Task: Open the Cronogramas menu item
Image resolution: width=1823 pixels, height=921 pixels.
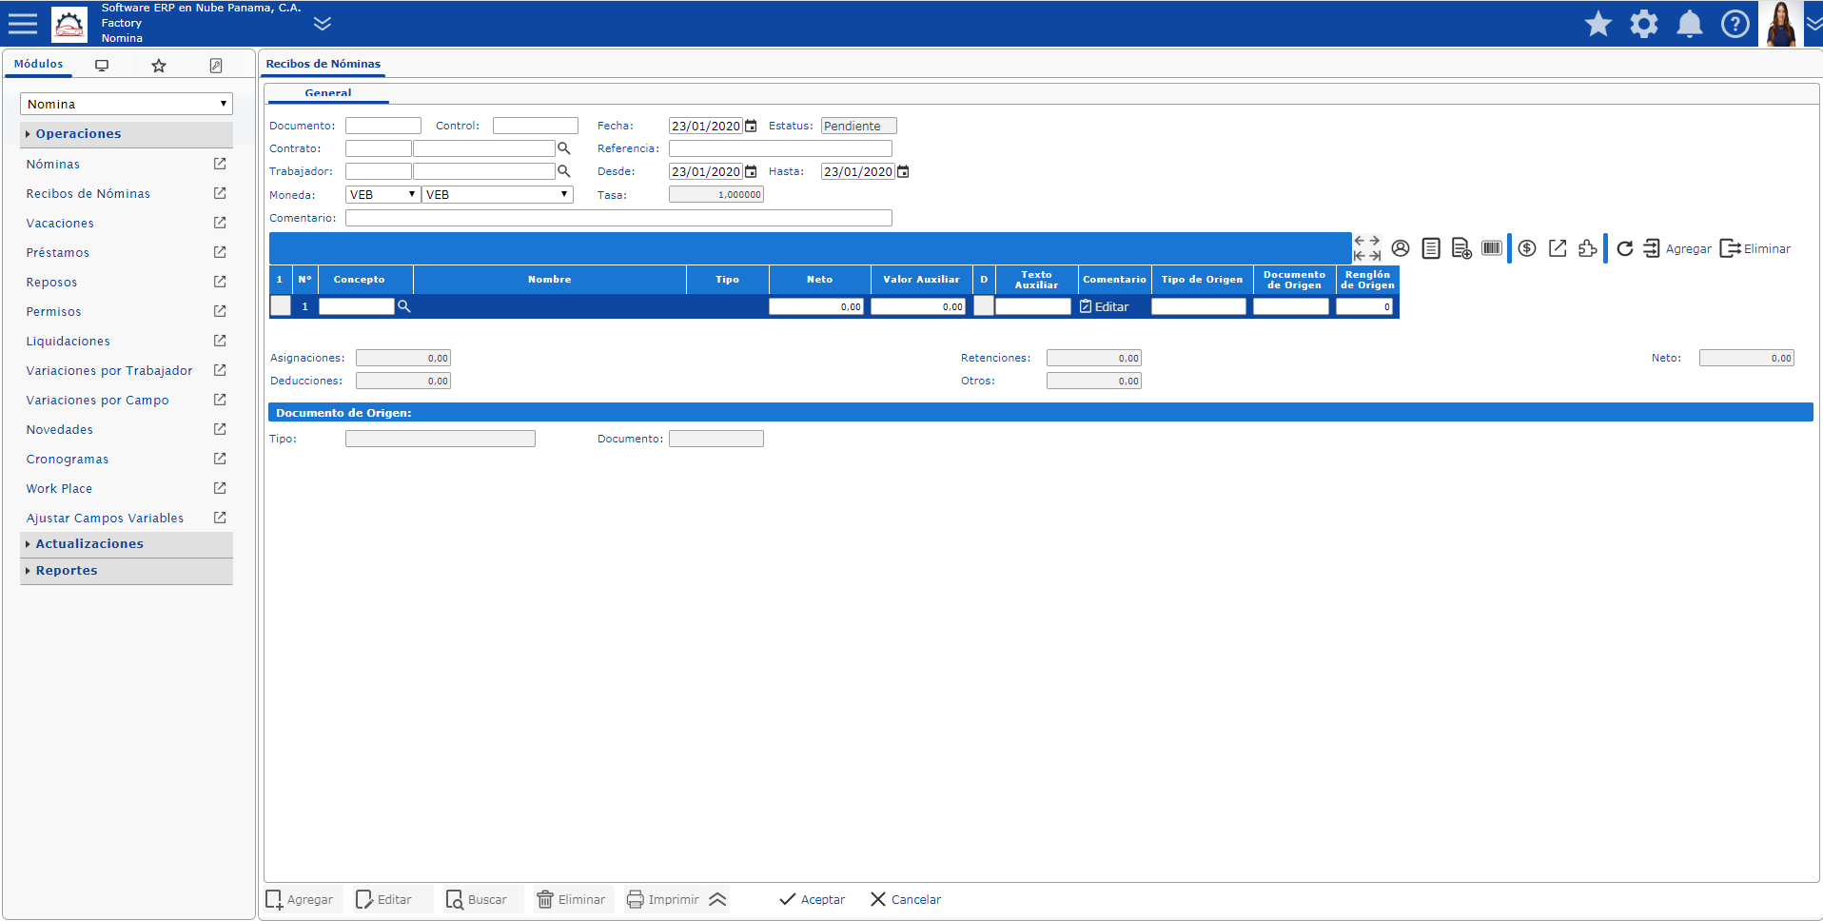Action: click(67, 460)
